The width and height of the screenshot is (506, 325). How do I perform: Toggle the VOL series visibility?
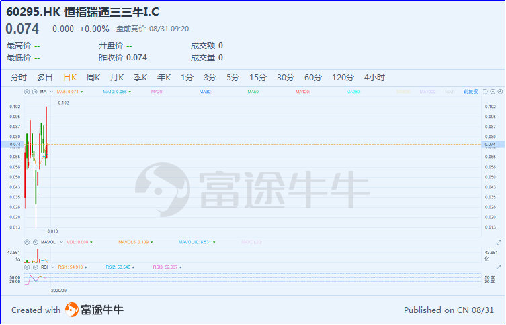(79, 242)
